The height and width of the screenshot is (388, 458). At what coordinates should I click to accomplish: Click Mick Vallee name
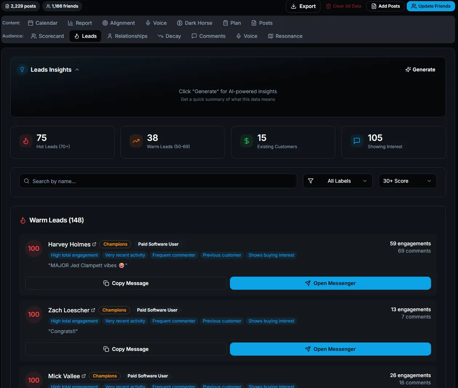[64, 376]
